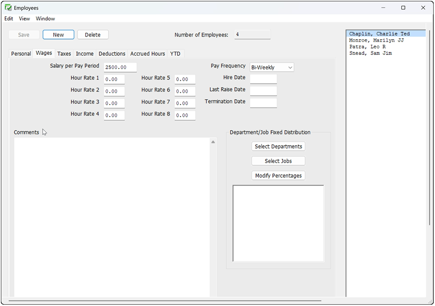Screen dimensions: 435x306
Task: Switch to the Income tab
Action: click(x=85, y=54)
